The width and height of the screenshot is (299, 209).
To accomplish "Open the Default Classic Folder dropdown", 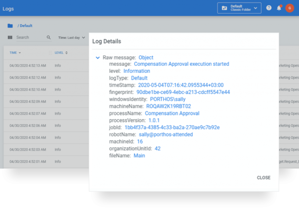I will pyautogui.click(x=239, y=8).
